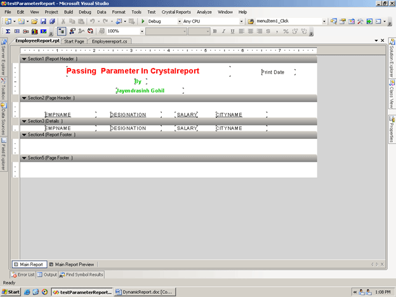Click the Cut scissors icon
396x297 pixels.
(63, 22)
